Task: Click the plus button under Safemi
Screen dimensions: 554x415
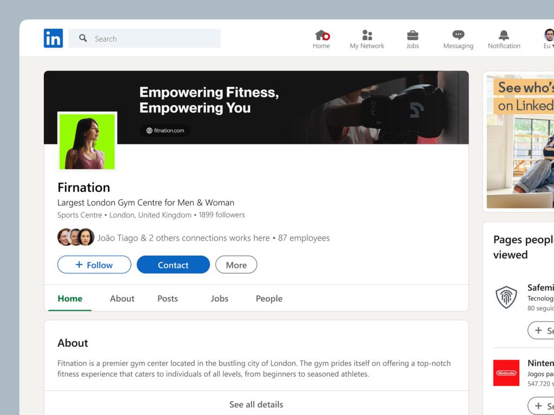Action: click(541, 330)
